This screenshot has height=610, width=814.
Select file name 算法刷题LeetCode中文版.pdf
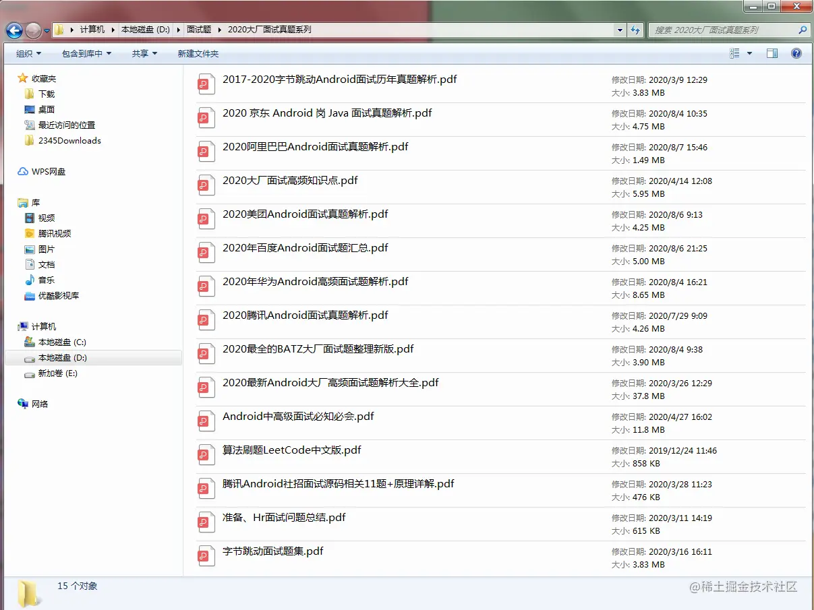(x=292, y=450)
